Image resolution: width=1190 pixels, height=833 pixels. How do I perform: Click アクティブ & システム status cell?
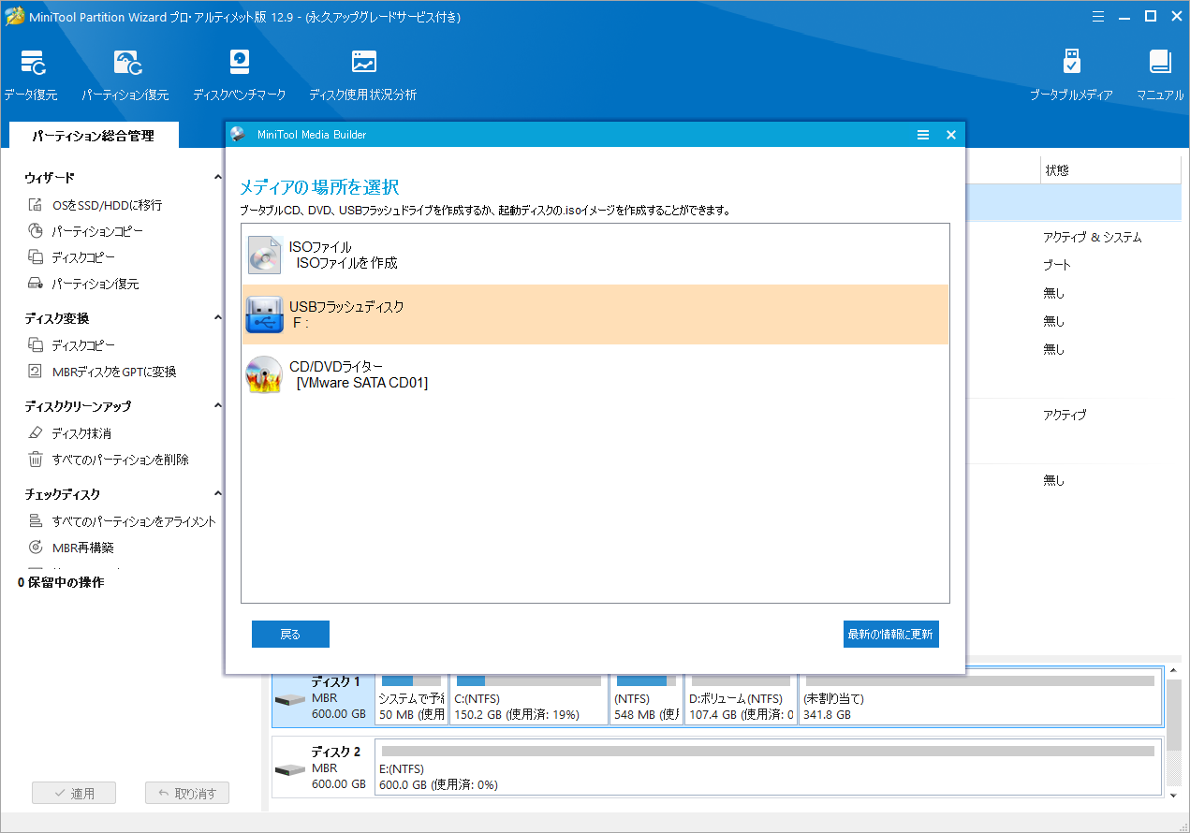coord(1092,238)
